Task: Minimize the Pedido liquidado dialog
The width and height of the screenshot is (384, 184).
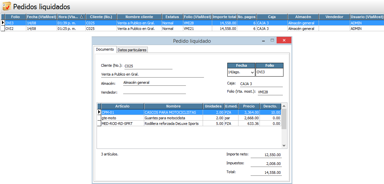Action: [x=263, y=40]
